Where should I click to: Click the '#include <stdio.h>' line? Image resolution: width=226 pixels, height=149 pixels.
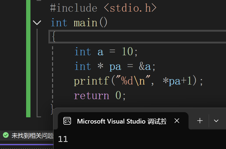[x=103, y=8]
